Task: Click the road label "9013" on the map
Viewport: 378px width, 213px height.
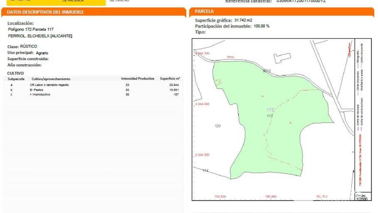Action: pos(267,71)
